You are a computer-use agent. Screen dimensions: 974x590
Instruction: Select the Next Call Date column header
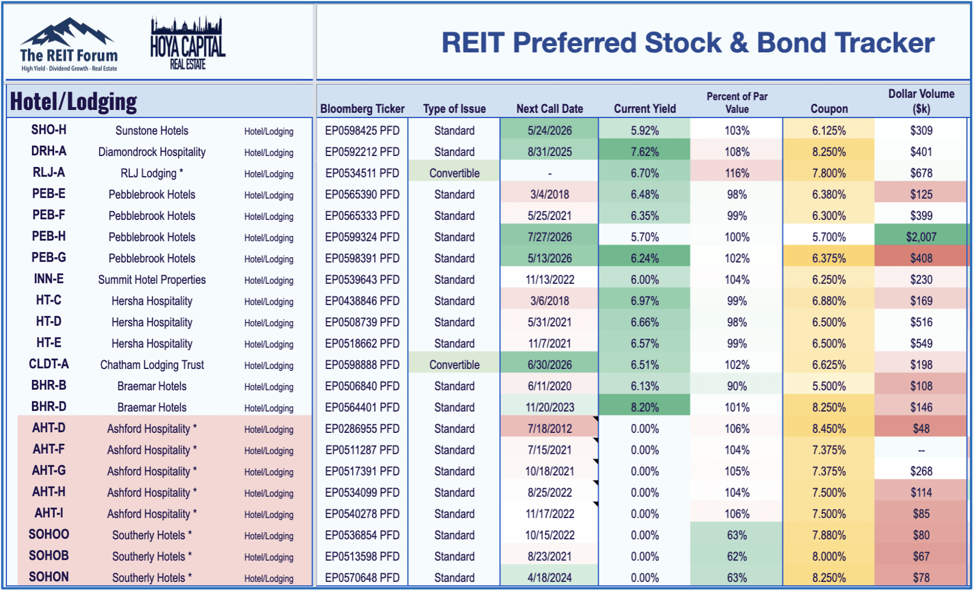coord(549,109)
